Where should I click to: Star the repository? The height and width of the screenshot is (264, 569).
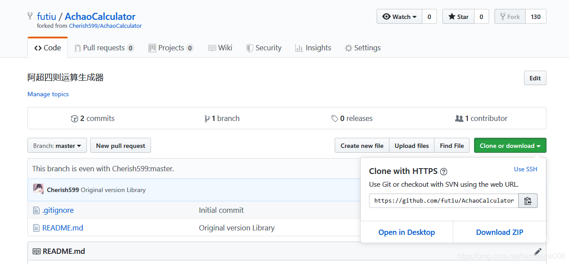coord(458,17)
